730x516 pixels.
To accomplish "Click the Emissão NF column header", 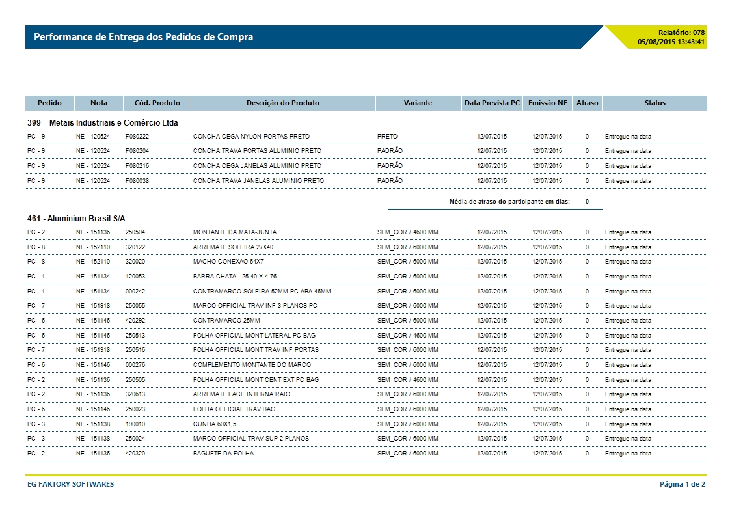I will coord(547,103).
